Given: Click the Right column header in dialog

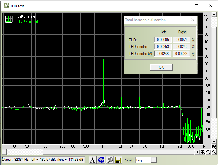Looking at the screenshot, I should point(182,32).
